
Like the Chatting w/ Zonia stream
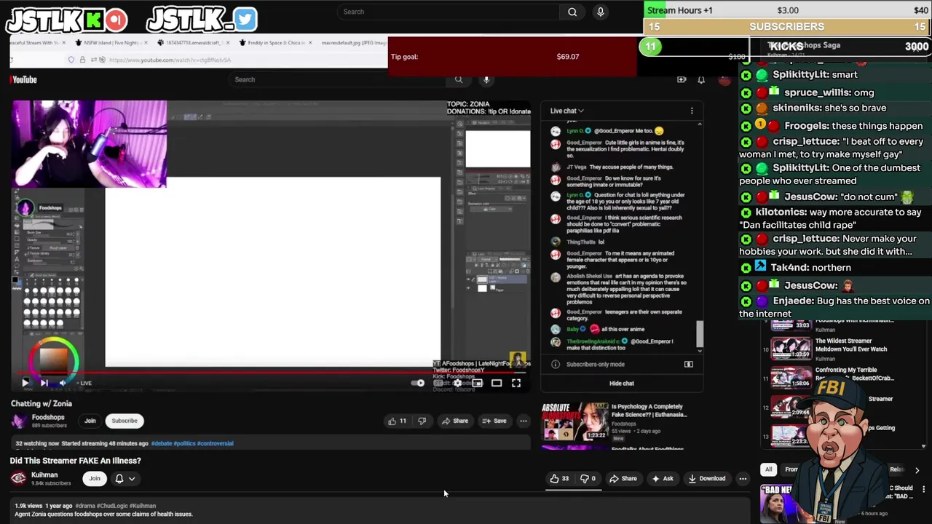click(396, 421)
